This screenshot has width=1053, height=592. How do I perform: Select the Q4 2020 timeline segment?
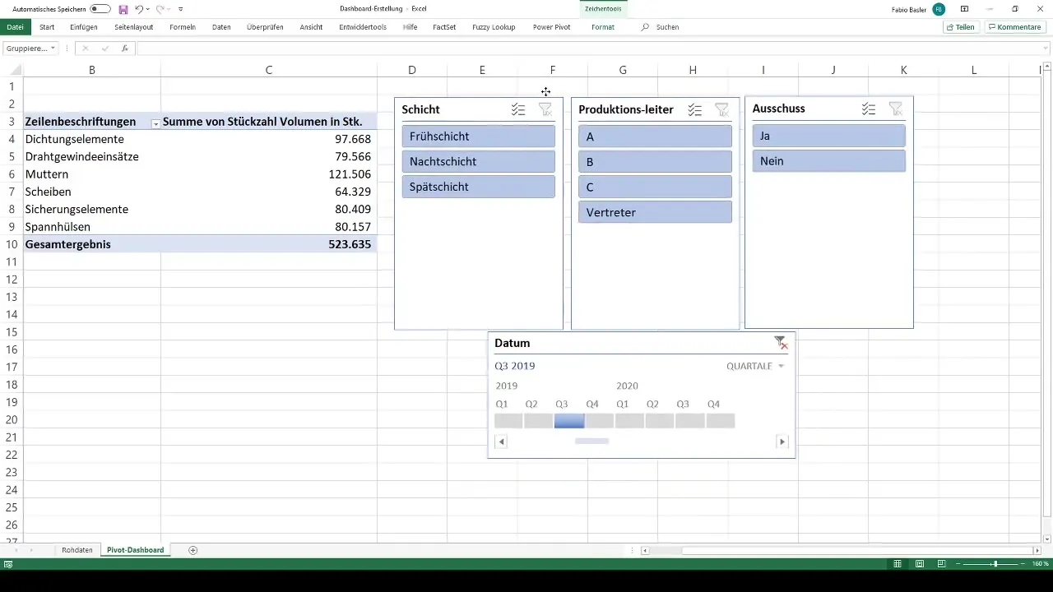(720, 421)
